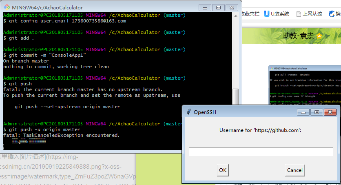Minimize the MINGW64 terminal window

coord(205,8)
